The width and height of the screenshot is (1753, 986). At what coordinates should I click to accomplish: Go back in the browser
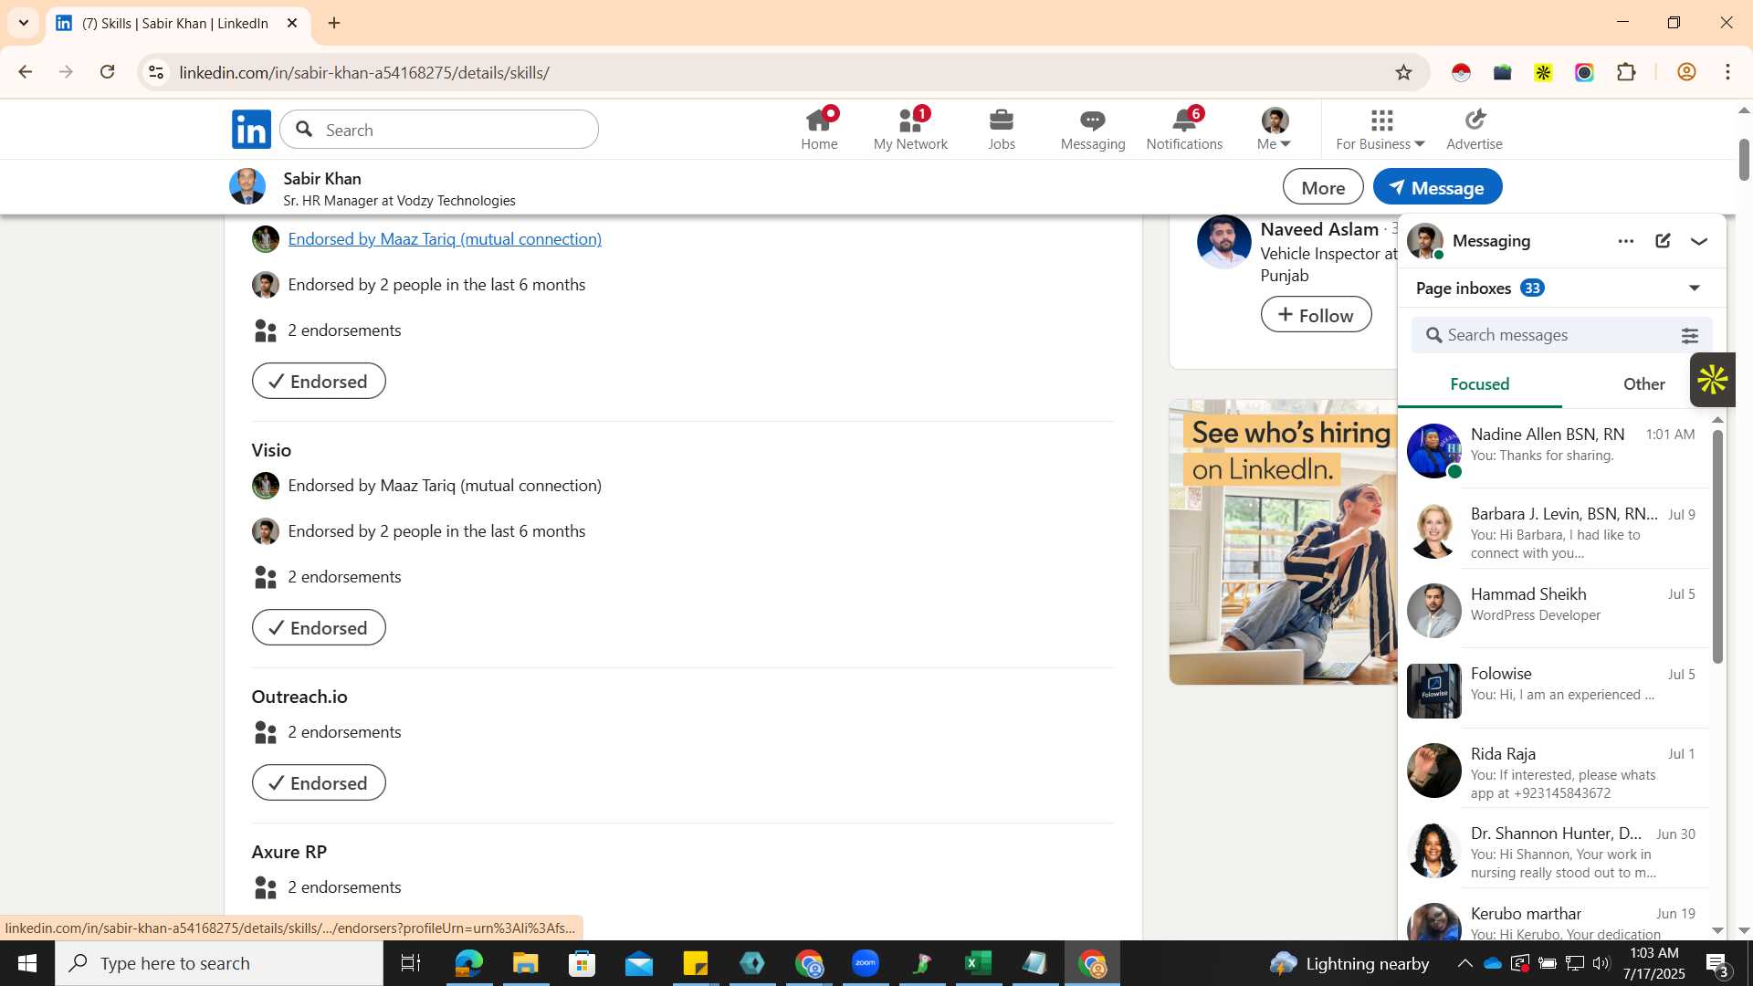(25, 72)
